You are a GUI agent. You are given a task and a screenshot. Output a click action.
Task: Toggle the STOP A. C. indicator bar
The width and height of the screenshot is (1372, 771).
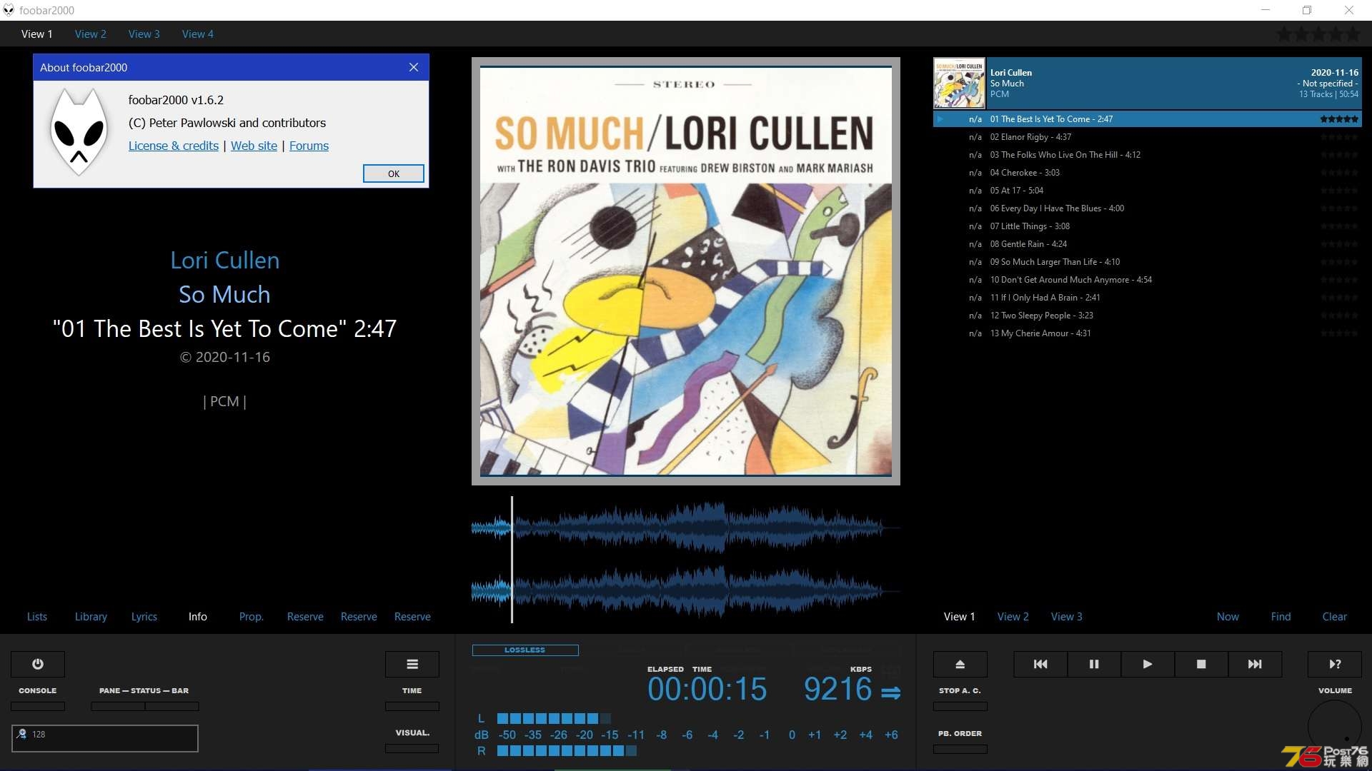[x=960, y=706]
